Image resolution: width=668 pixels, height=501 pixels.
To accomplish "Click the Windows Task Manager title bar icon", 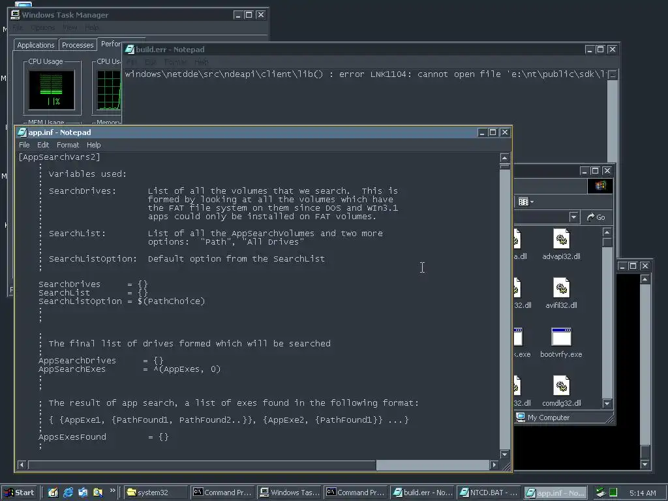I will [16, 15].
